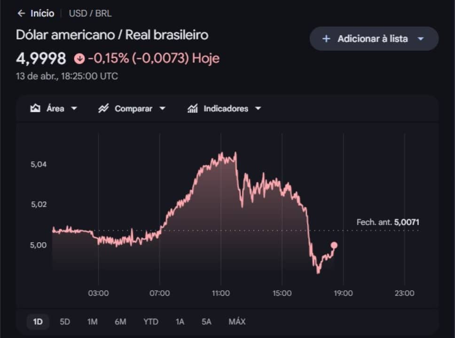Click the current price dot on chart
This screenshot has width=455, height=338.
pos(334,245)
